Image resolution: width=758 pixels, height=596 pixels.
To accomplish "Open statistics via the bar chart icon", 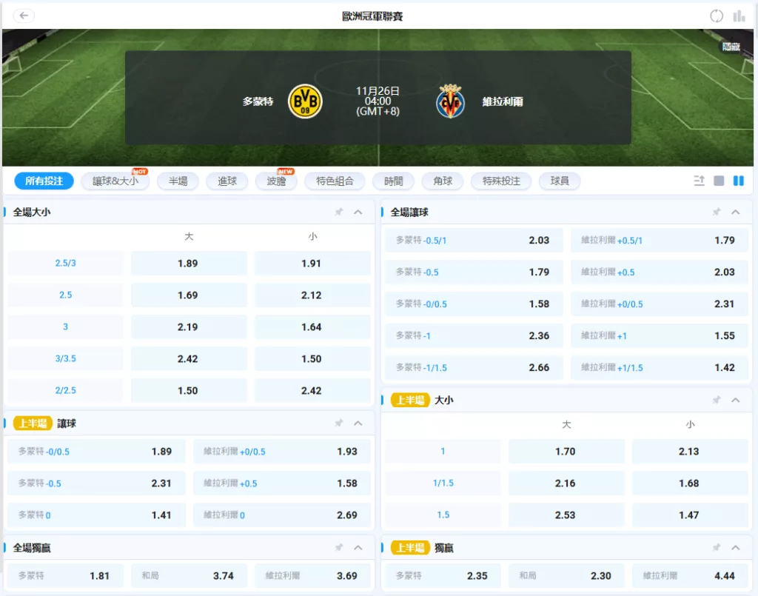I will click(738, 15).
